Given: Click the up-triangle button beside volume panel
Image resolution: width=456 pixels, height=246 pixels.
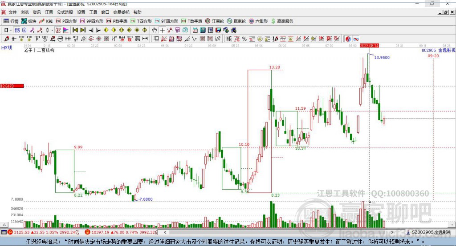Looking at the screenshot, I should pyautogui.click(x=4, y=225).
